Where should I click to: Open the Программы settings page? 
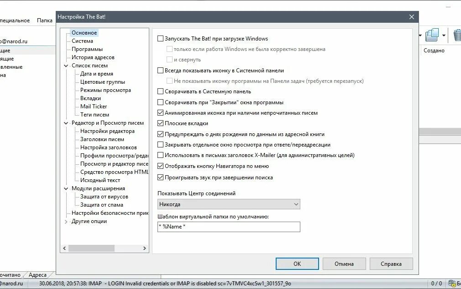click(87, 49)
